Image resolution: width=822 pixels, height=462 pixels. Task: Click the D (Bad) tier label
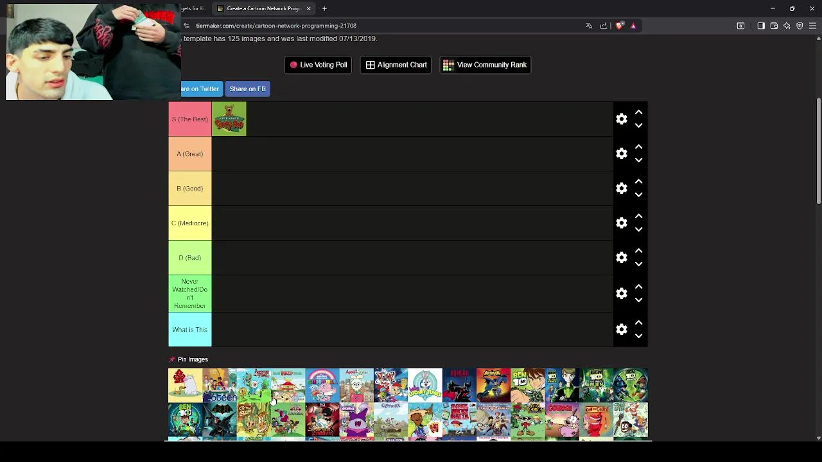pos(190,258)
